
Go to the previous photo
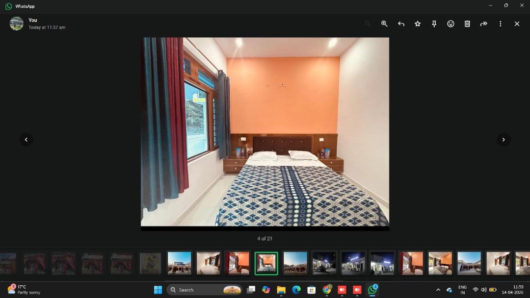tap(26, 139)
